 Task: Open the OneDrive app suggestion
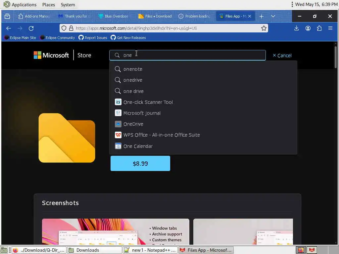click(x=203, y=124)
